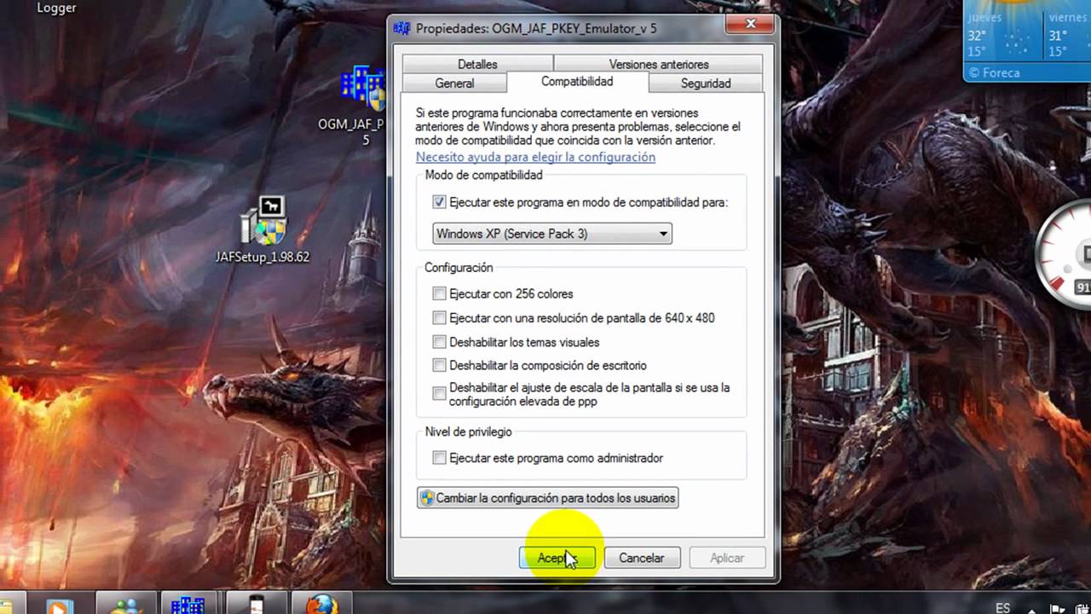This screenshot has height=614, width=1091.
Task: Click the Propiedades dialog title bar icon
Action: pos(401,28)
